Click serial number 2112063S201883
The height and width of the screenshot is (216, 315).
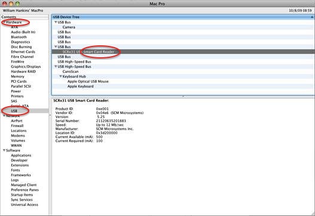click(x=111, y=121)
